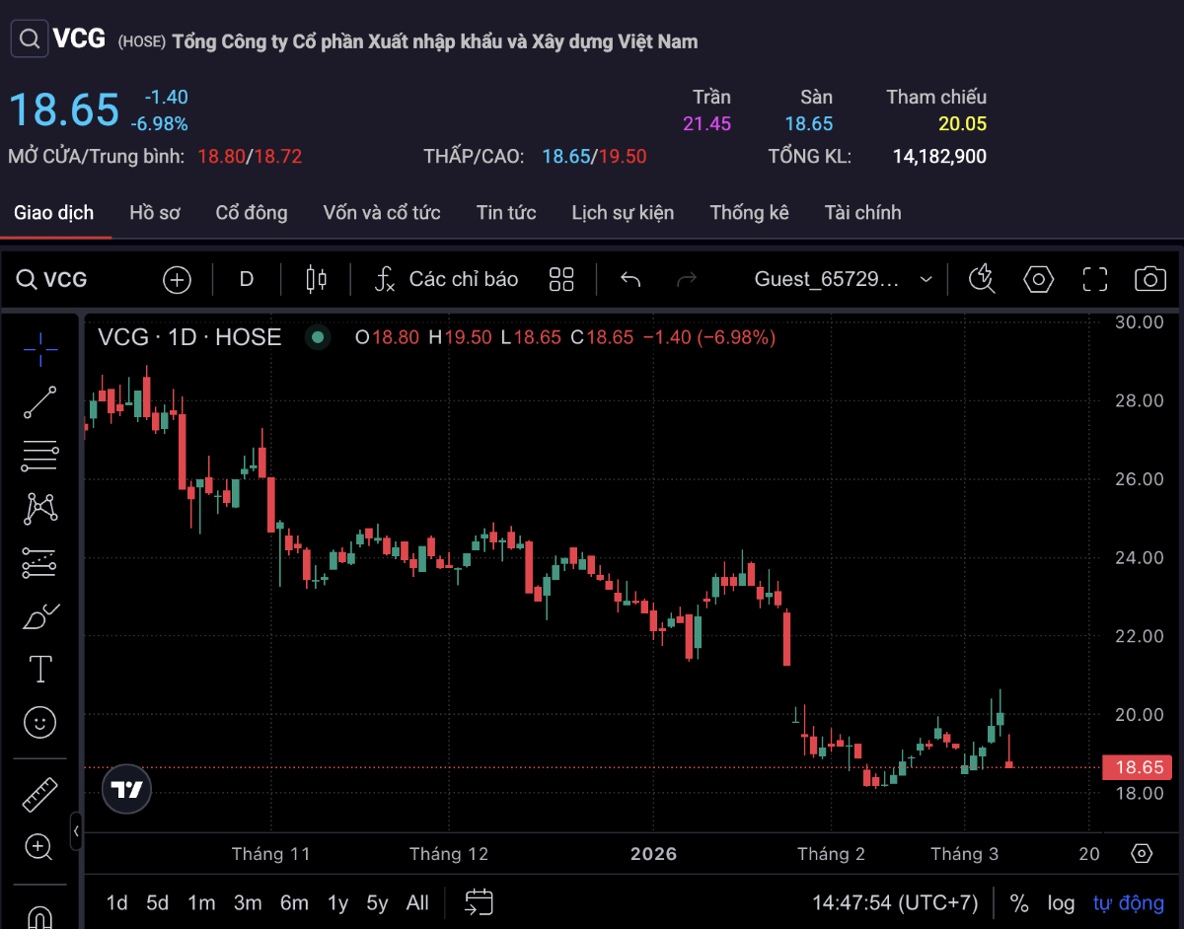Screen dimensions: 1184x929
Task: Open the Fibonacci retracement tool
Action: pos(39,455)
